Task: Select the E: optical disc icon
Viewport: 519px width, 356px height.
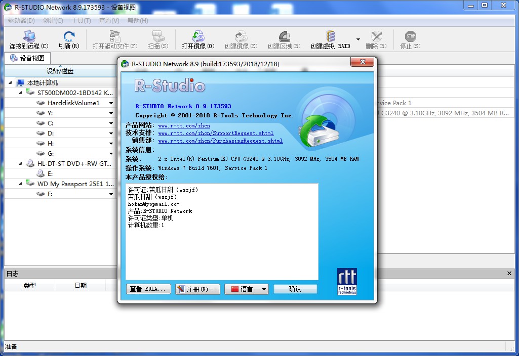Action: coord(41,173)
